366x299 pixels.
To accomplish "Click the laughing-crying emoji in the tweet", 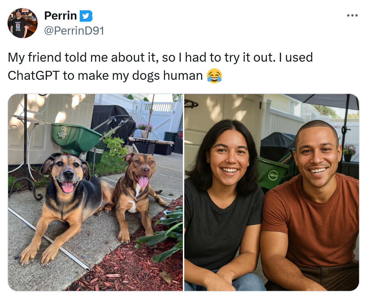I will pos(214,76).
